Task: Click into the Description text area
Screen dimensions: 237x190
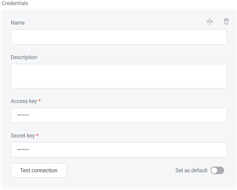Action: (x=119, y=76)
